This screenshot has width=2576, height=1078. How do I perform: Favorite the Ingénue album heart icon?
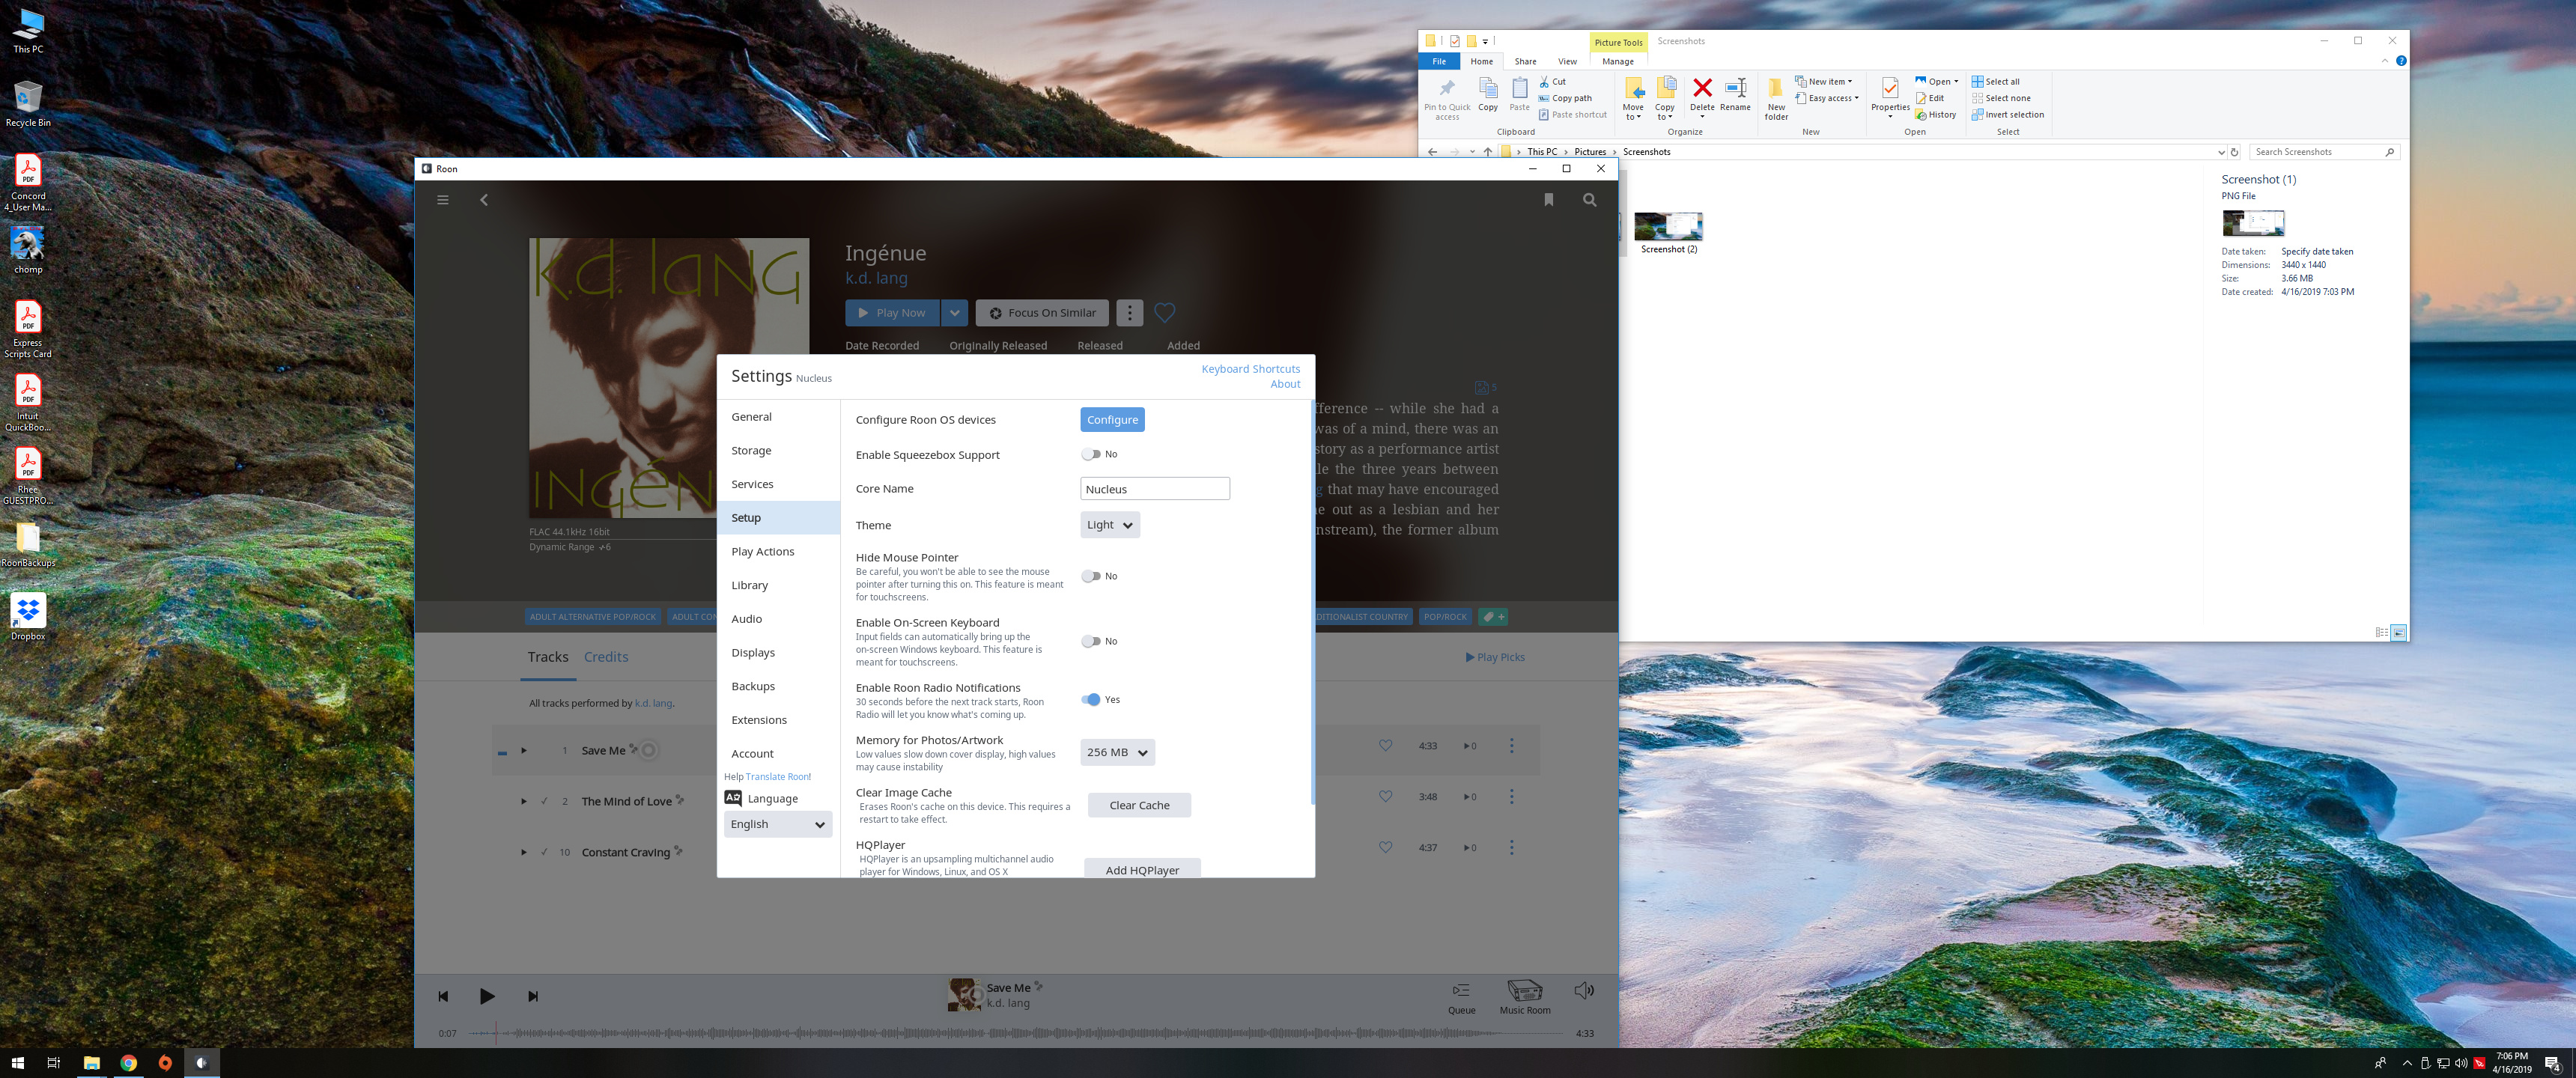coord(1164,313)
